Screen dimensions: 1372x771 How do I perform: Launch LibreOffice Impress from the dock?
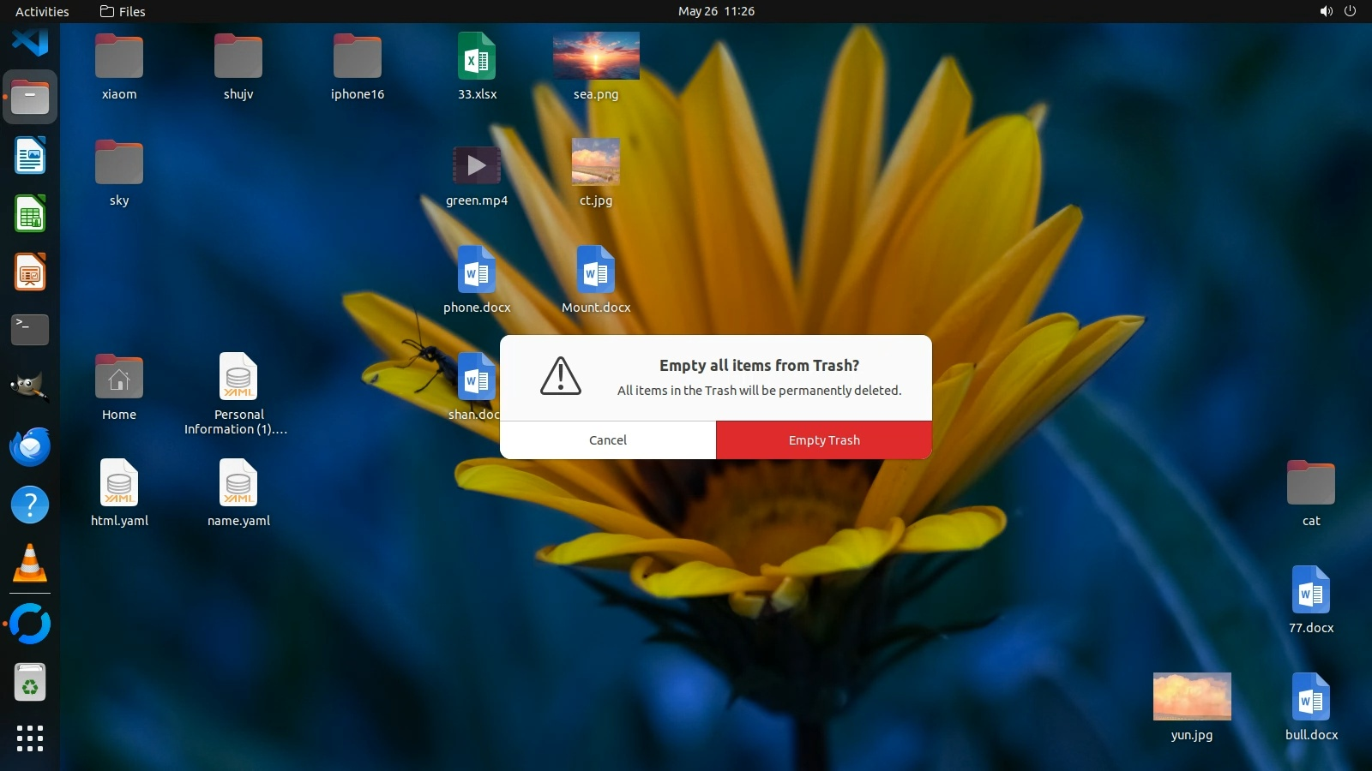30,272
